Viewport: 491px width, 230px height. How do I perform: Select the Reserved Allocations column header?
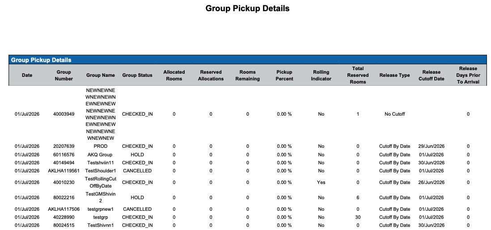coord(211,75)
